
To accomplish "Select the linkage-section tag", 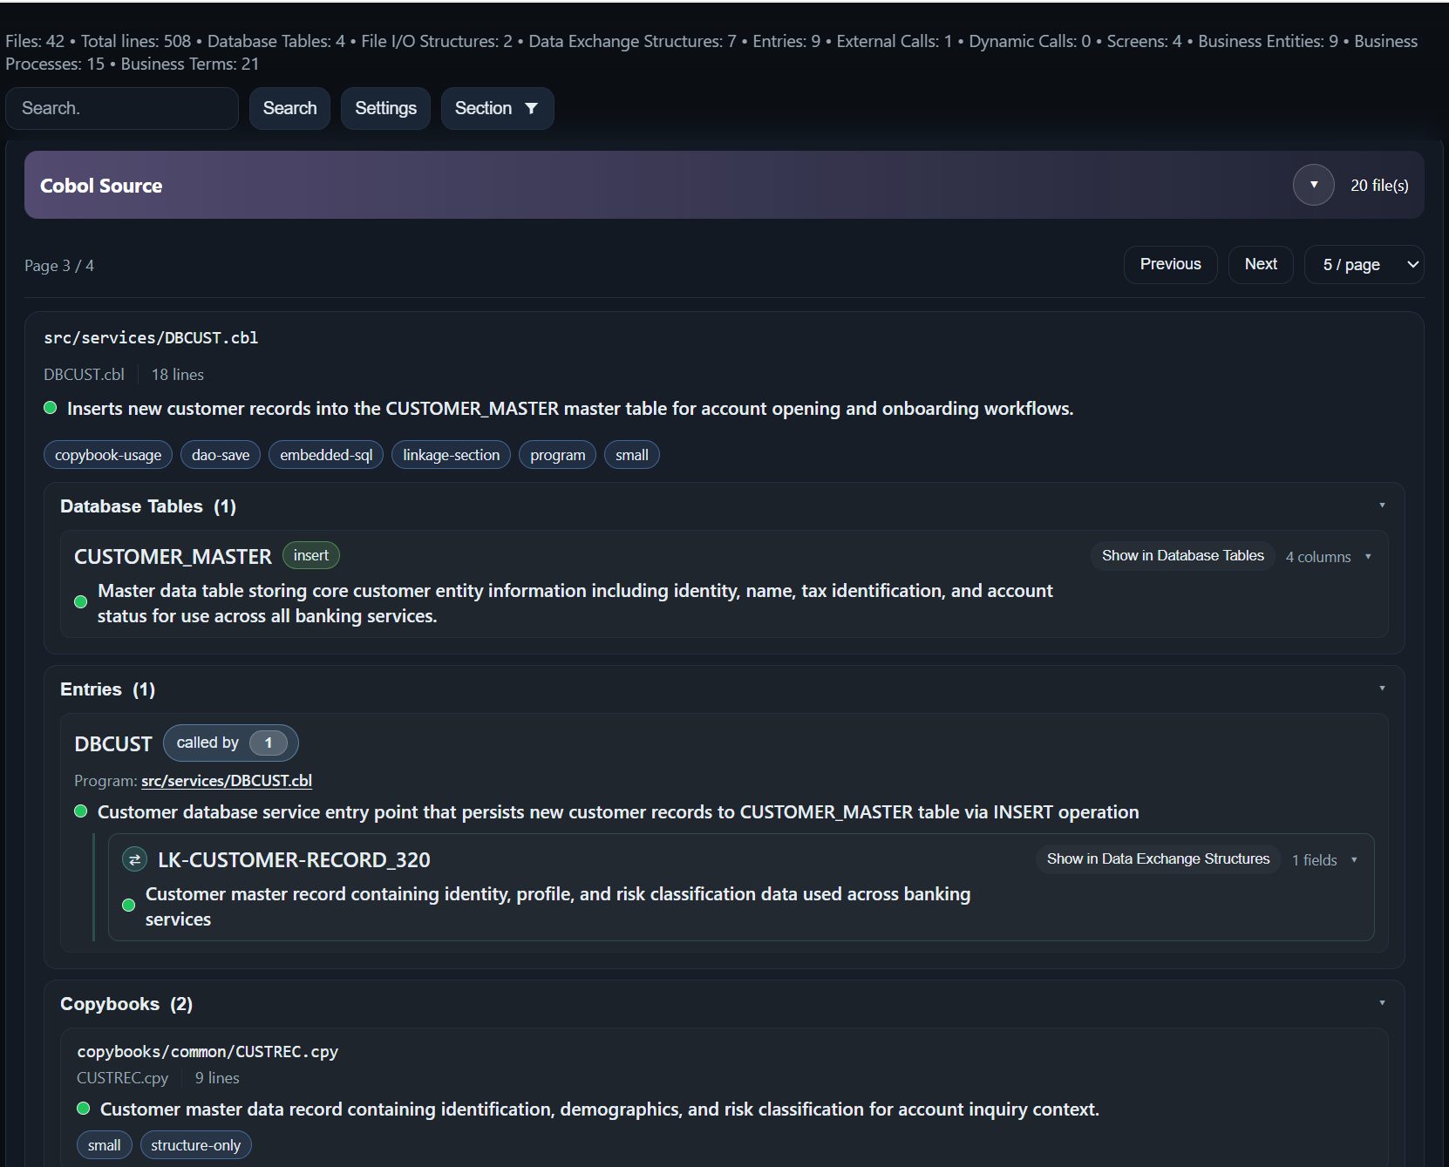I will (451, 455).
